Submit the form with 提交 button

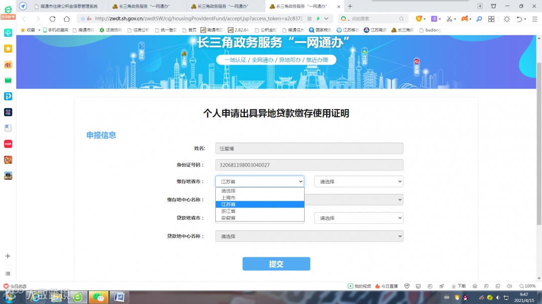point(276,264)
